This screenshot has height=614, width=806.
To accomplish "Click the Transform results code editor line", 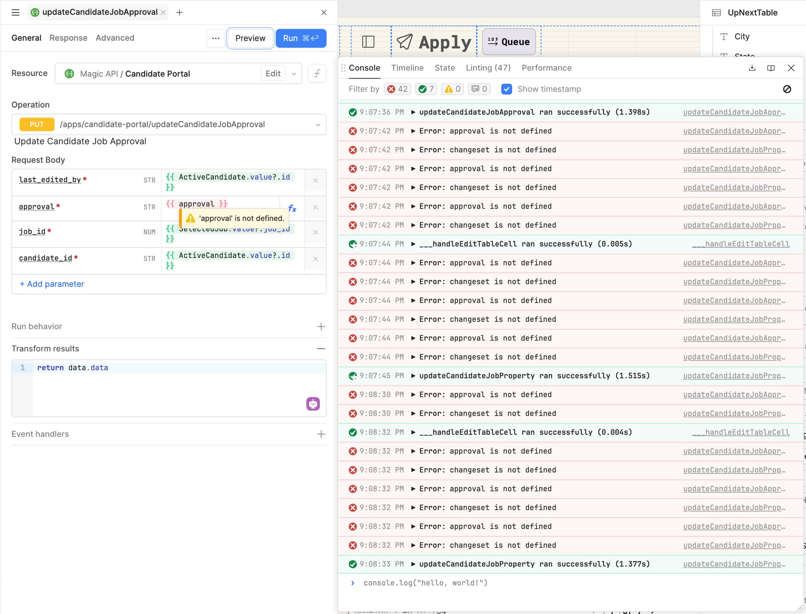I will [180, 368].
